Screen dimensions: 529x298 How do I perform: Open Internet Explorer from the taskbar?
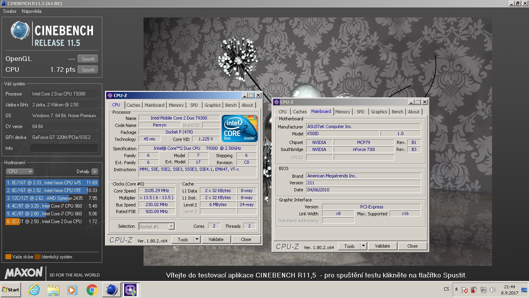pyautogui.click(x=34, y=290)
